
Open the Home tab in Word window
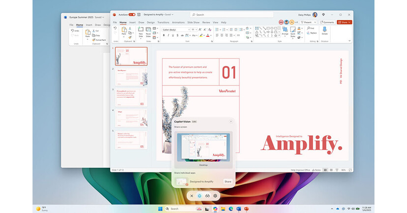click(80, 25)
